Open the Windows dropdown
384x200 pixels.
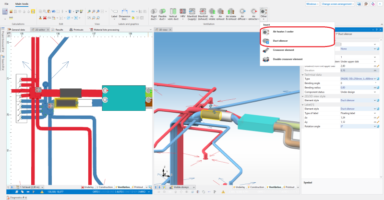pyautogui.click(x=312, y=4)
